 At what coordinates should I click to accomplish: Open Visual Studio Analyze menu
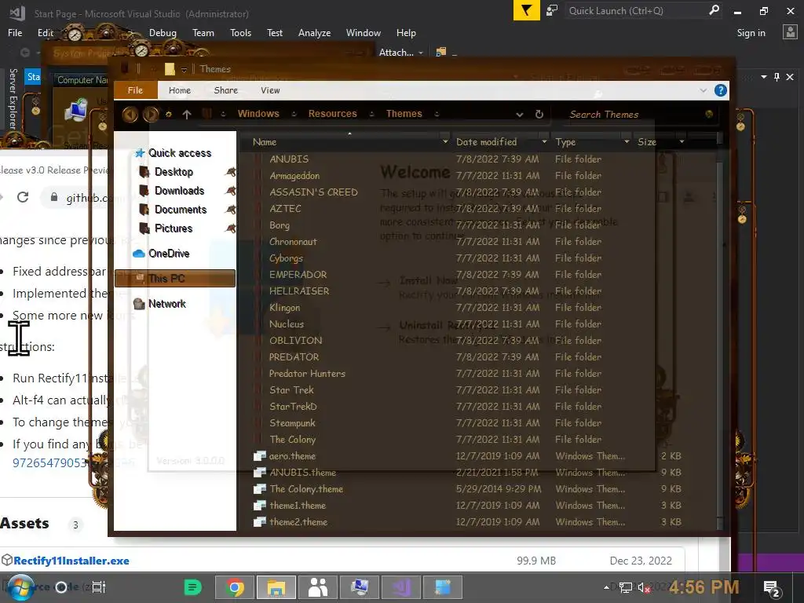pyautogui.click(x=314, y=33)
